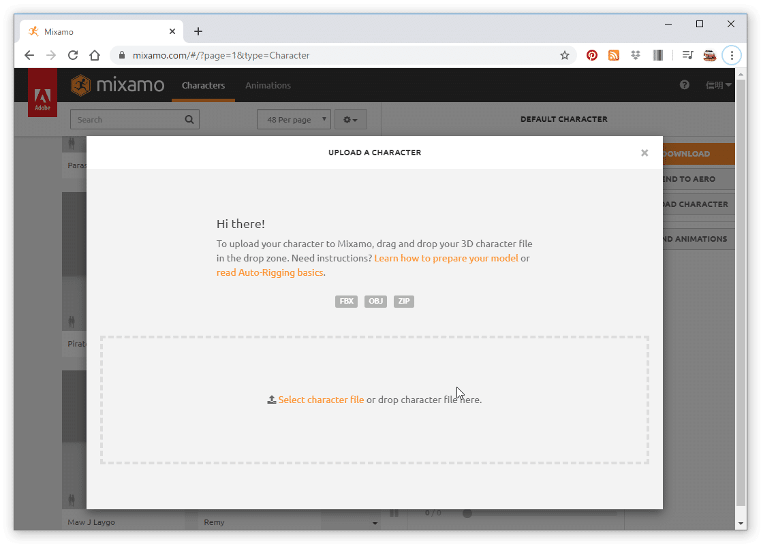This screenshot has width=761, height=544.
Task: Open a new browser tab
Action: tap(198, 31)
